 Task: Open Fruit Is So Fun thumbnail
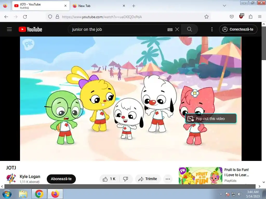200,176
